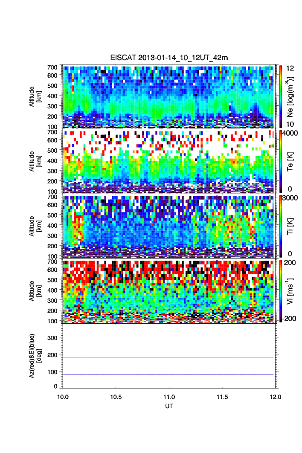Click the red azimuth line in bottom panel
Image resolution: width=302 pixels, height=453 pixels.
click(x=168, y=357)
